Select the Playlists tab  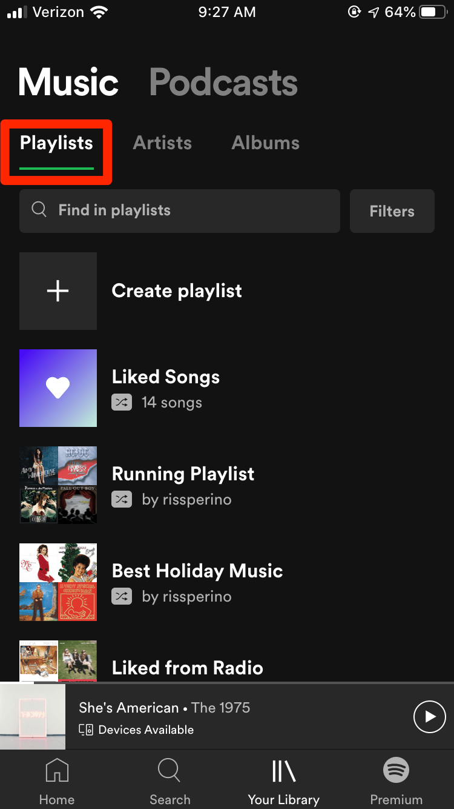click(x=56, y=144)
